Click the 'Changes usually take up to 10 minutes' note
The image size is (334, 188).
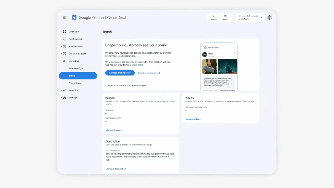point(126,85)
